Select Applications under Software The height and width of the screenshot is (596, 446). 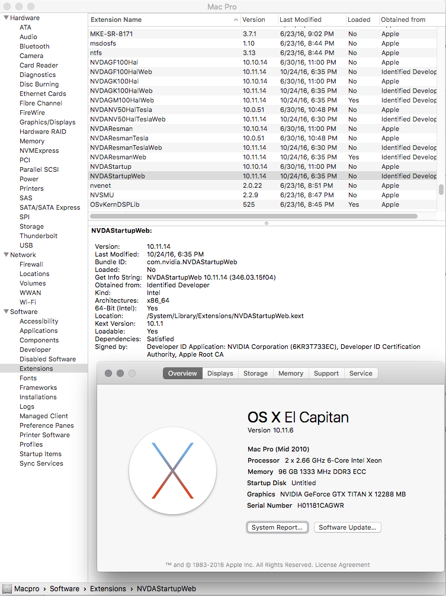38,331
